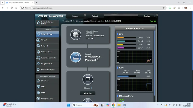Open the AiMesh page

coord(47,40)
